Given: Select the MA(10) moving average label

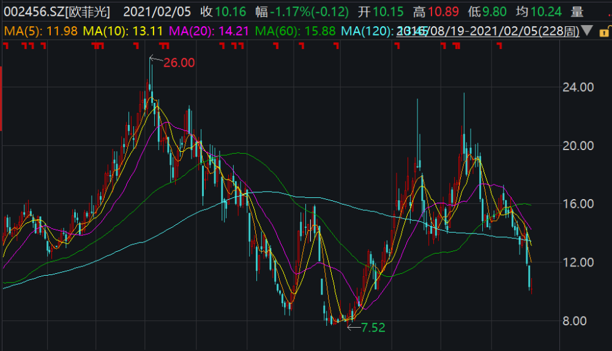Looking at the screenshot, I should coord(123,31).
